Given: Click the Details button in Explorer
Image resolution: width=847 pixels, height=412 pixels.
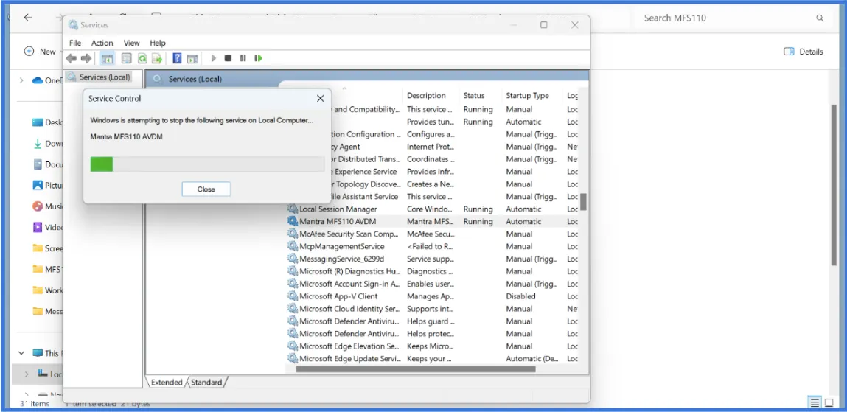Looking at the screenshot, I should point(804,52).
